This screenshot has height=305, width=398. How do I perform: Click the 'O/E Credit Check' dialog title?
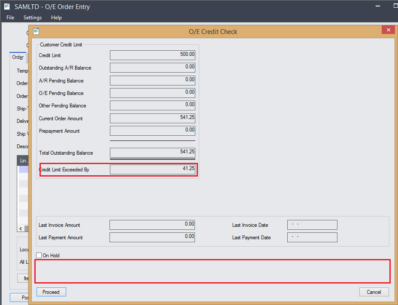(213, 32)
